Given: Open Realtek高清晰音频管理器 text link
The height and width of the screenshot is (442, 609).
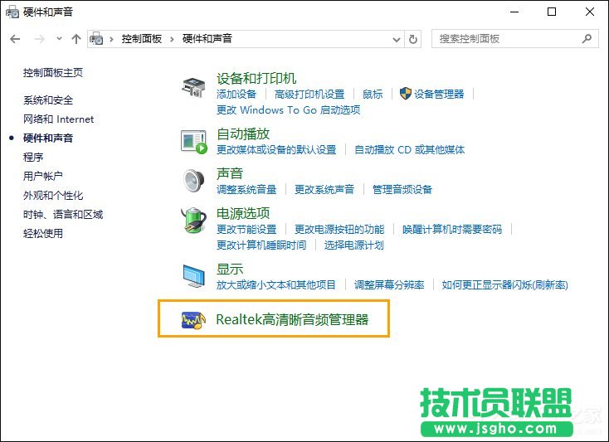Looking at the screenshot, I should pyautogui.click(x=292, y=320).
